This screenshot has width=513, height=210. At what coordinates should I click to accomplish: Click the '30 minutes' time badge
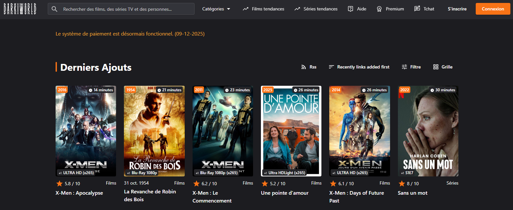(x=443, y=90)
